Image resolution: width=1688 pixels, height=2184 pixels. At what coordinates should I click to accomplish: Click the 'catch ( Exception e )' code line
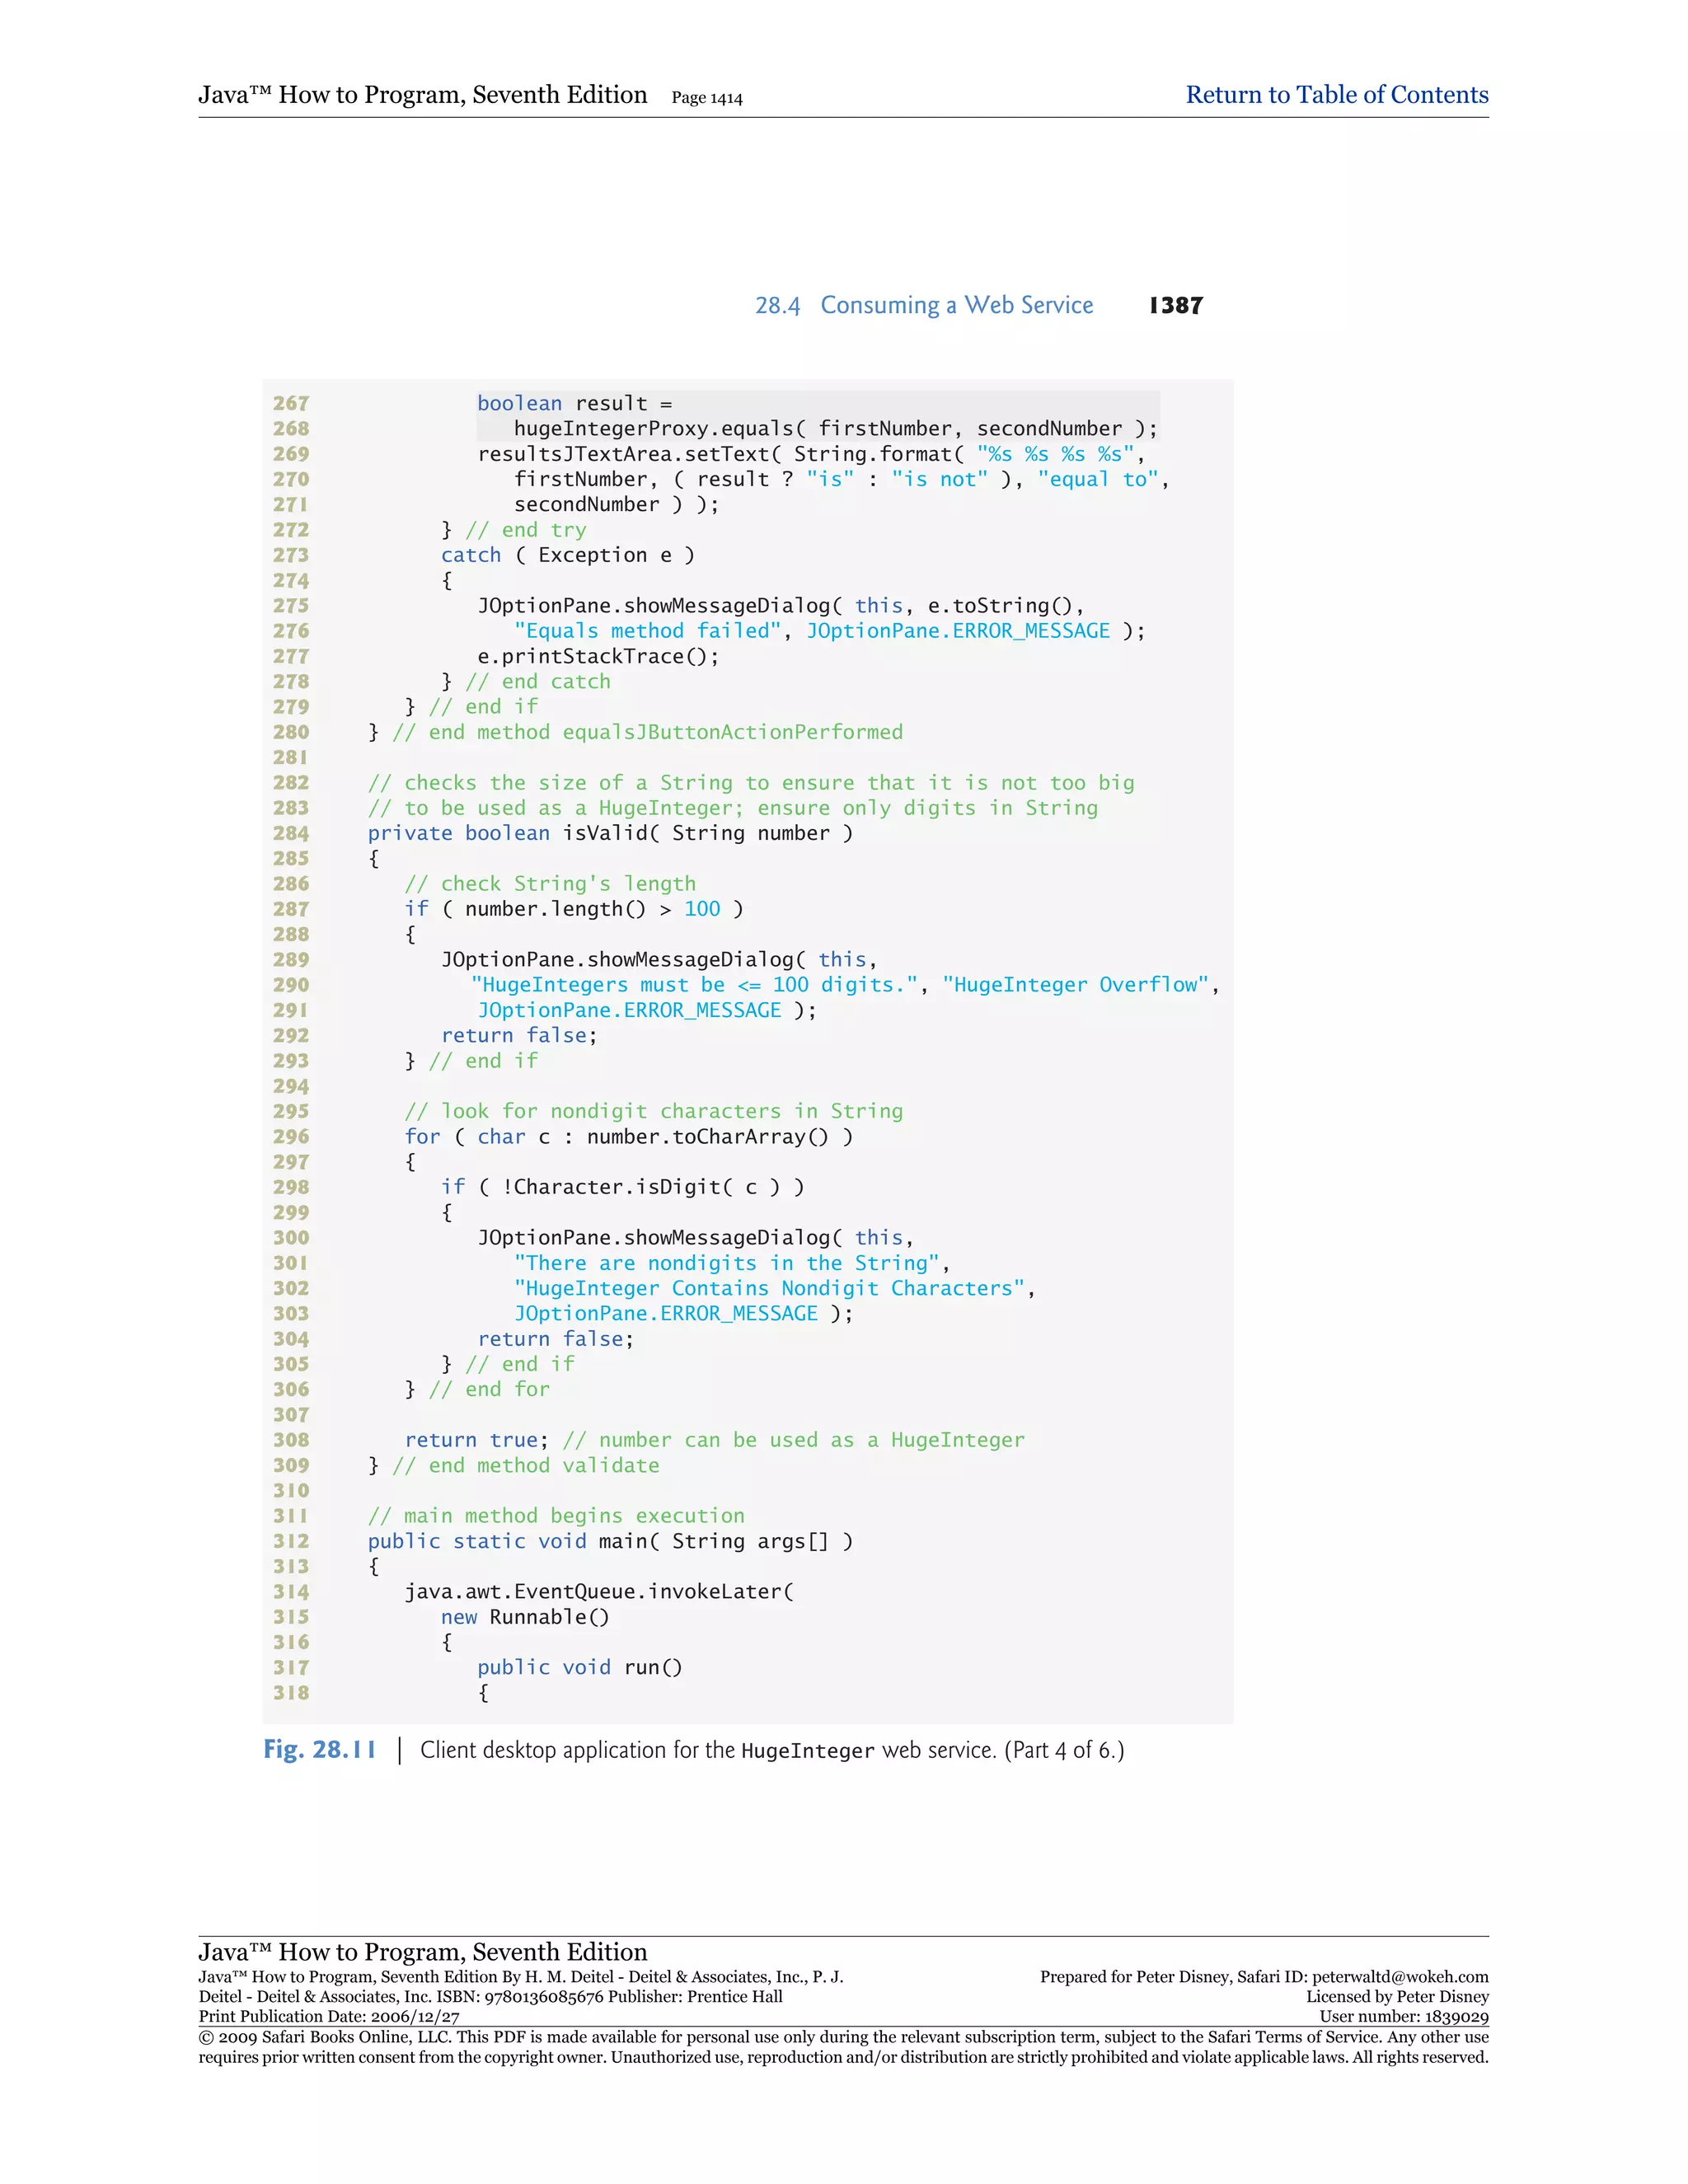tap(567, 555)
